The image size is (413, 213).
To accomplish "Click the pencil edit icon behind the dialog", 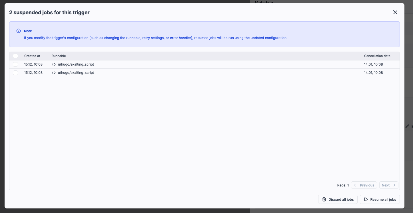I will click(407, 126).
